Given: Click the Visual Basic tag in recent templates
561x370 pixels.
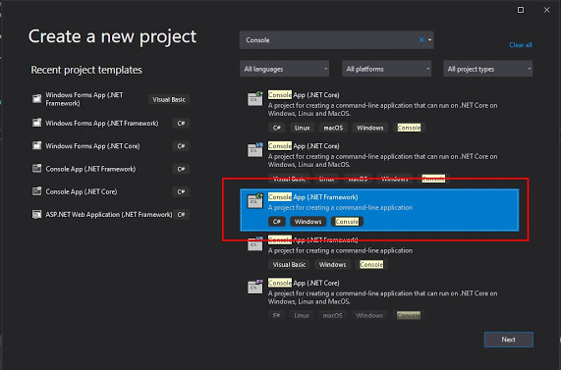Looking at the screenshot, I should coord(169,99).
